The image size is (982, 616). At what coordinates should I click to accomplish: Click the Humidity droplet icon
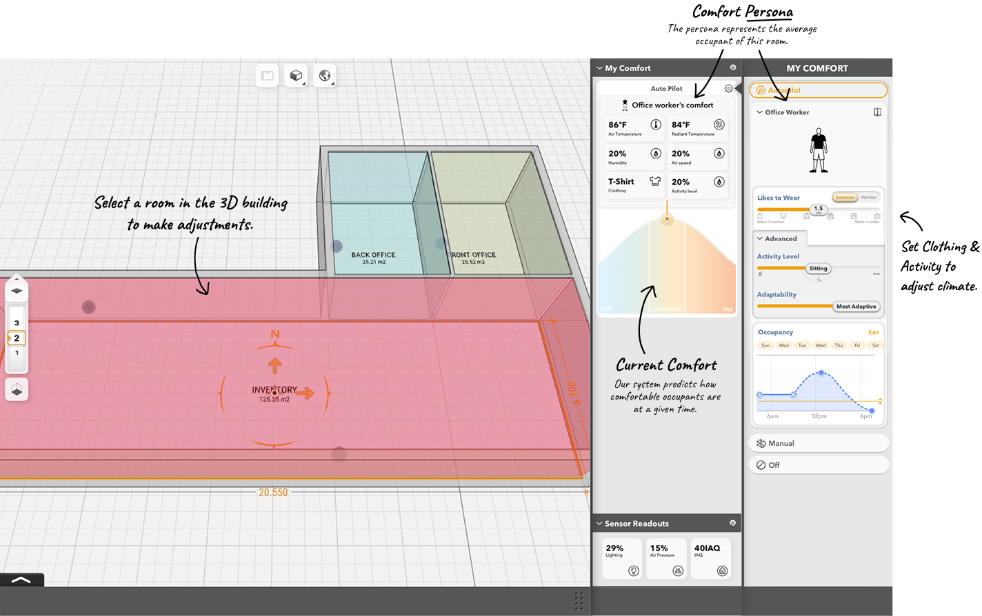[x=656, y=154]
